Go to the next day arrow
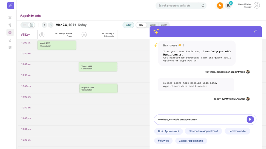266x149 pixels. (51, 25)
